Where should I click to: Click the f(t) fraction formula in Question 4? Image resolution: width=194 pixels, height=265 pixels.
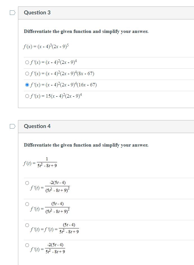[x=41, y=162]
